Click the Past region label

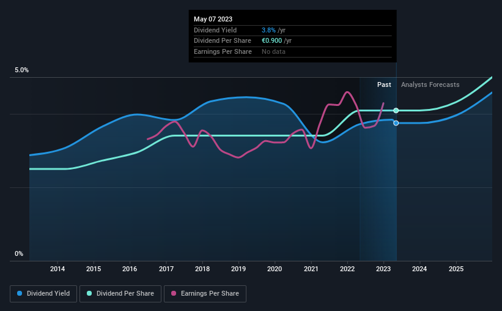pyautogui.click(x=384, y=84)
